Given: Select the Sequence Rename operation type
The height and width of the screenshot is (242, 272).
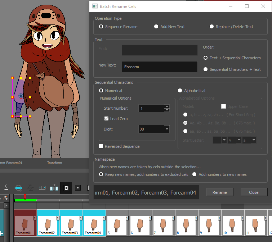Looking at the screenshot, I should [101, 27].
